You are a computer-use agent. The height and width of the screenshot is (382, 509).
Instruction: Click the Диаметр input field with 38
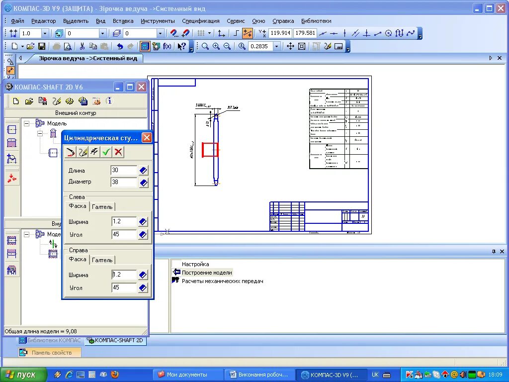point(124,182)
